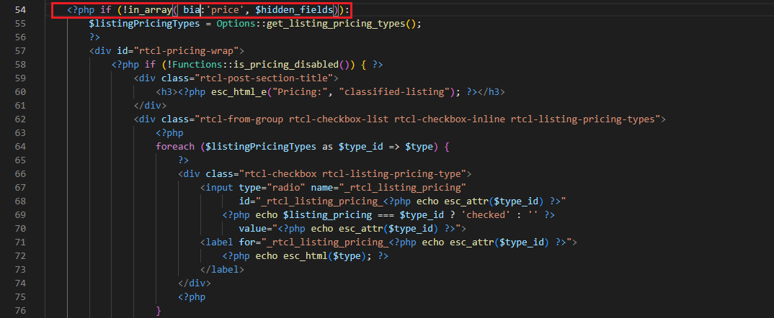Click $listing_pricing variable on line 69
The width and height of the screenshot is (774, 318).
[x=327, y=215]
